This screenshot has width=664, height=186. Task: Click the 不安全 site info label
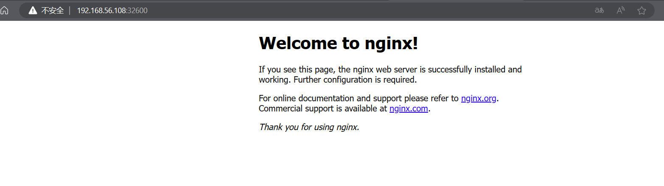tap(52, 11)
